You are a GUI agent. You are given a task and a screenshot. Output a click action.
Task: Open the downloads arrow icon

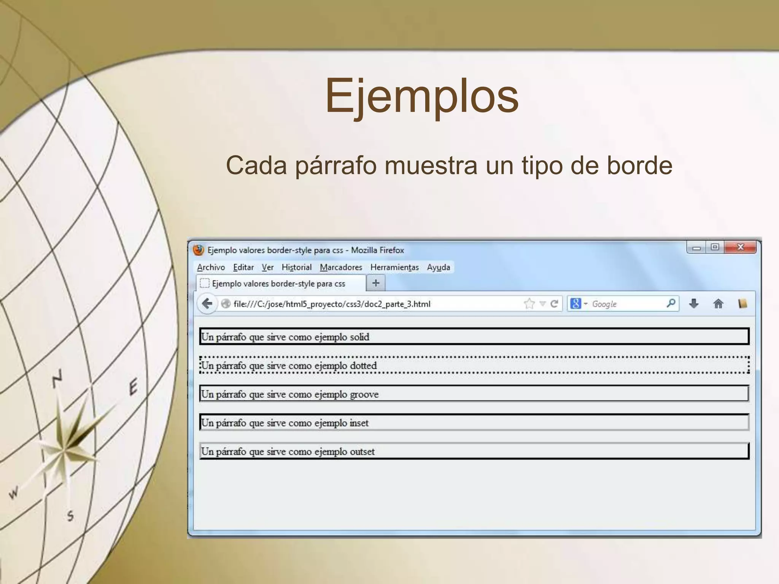click(x=694, y=304)
